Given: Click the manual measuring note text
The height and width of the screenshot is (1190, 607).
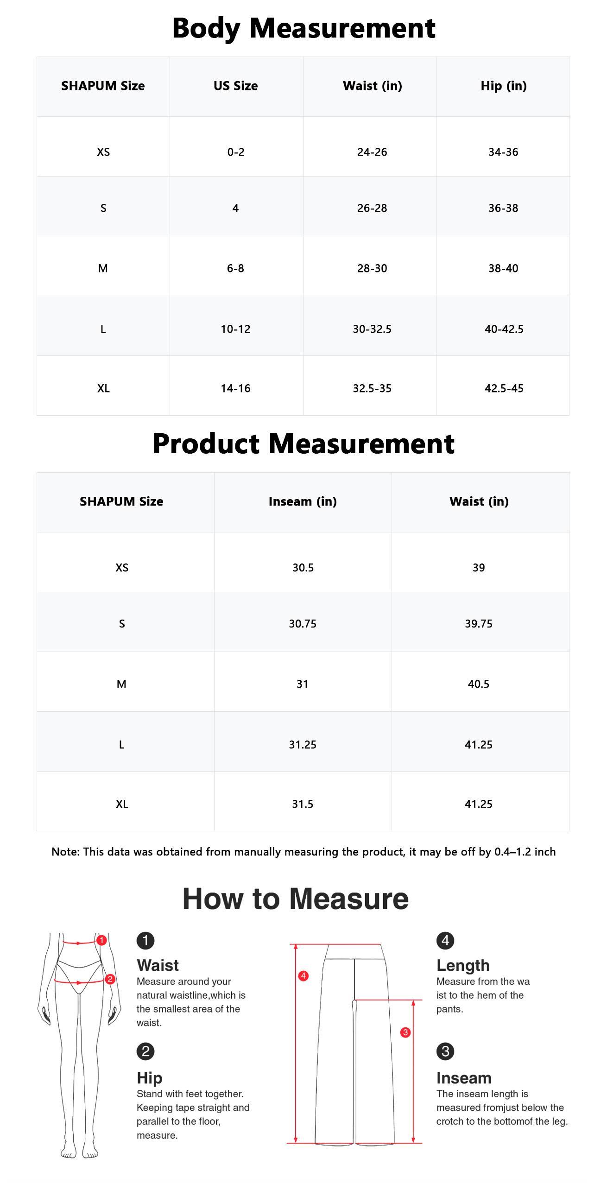Looking at the screenshot, I should (x=303, y=852).
